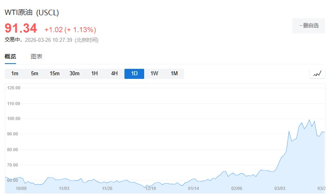Viewport: 327px width, 194px height.
Task: Select the 1m timeframe
Action: (x=15, y=74)
